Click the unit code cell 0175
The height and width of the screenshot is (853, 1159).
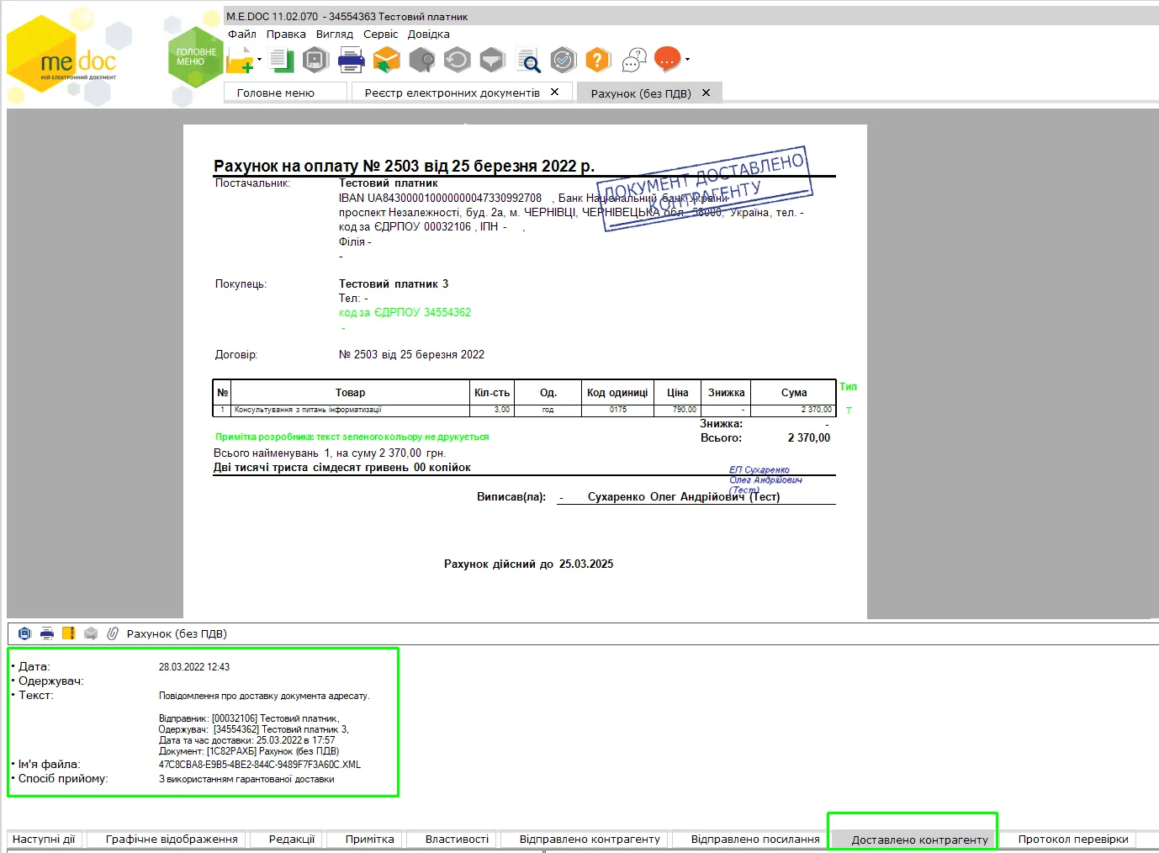click(618, 410)
